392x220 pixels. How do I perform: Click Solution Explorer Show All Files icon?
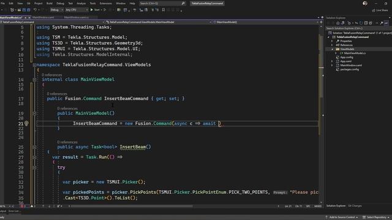click(x=371, y=23)
